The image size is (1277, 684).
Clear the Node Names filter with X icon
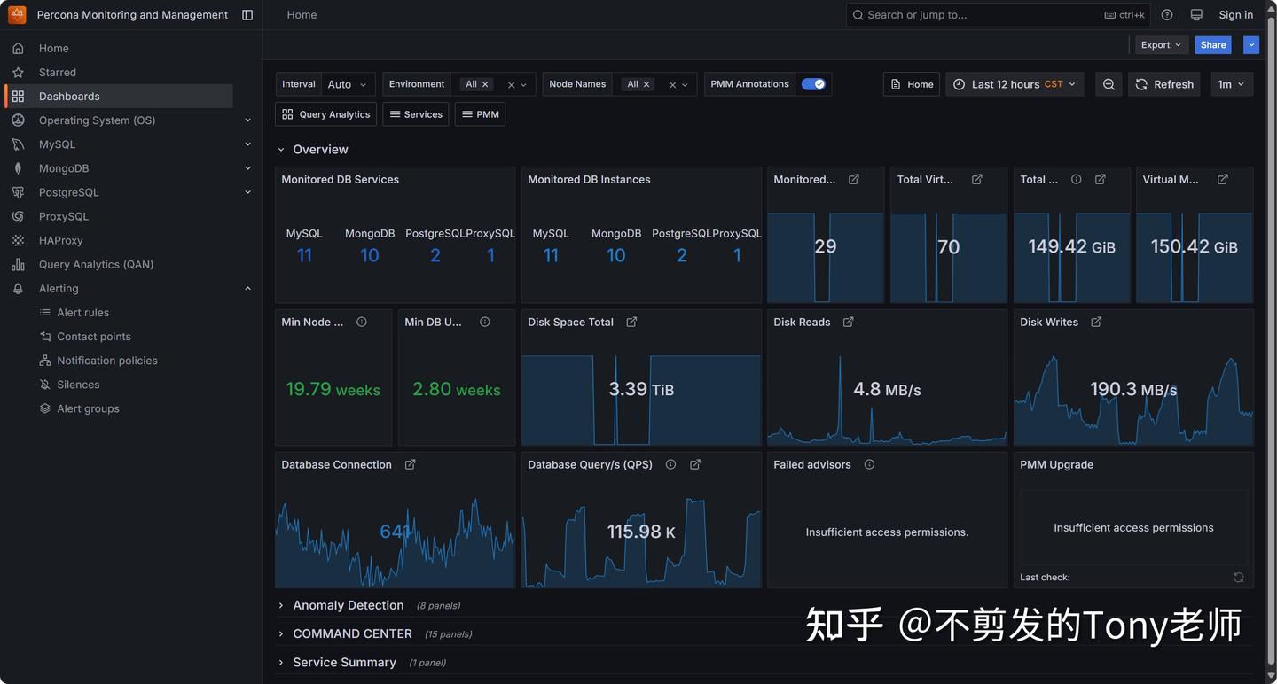click(672, 85)
